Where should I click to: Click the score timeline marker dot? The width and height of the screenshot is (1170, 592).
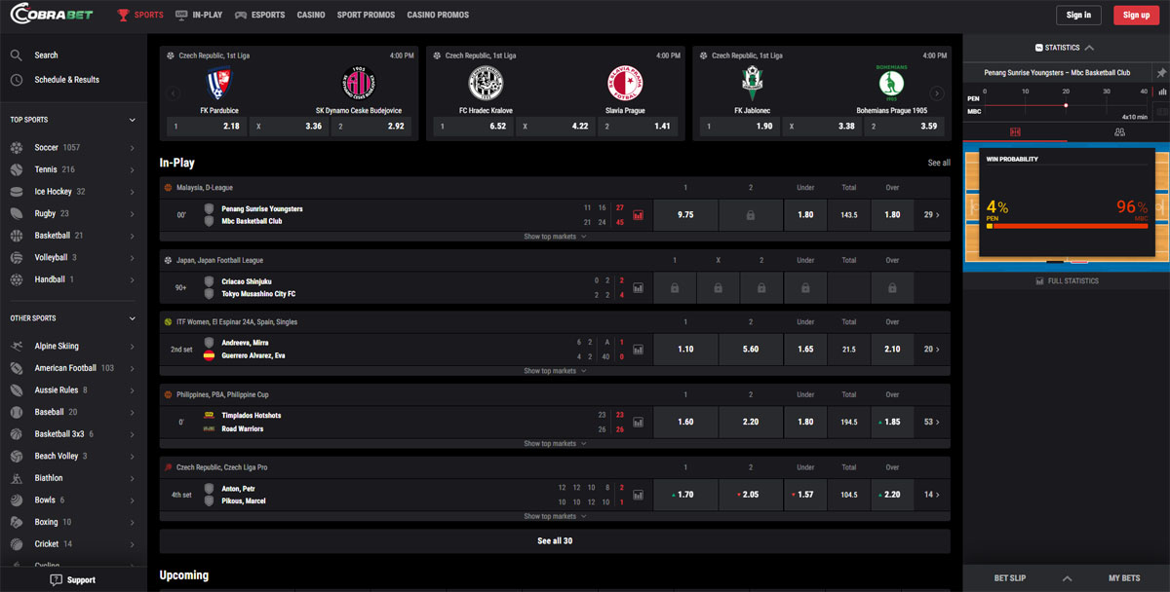point(1065,105)
